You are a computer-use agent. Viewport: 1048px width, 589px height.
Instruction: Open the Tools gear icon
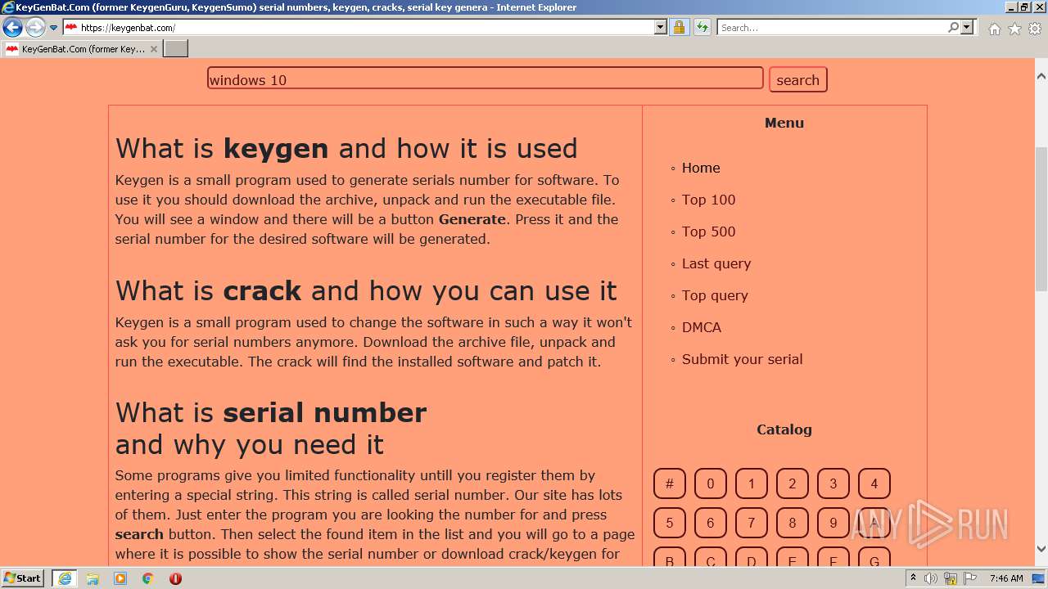pos(1035,29)
